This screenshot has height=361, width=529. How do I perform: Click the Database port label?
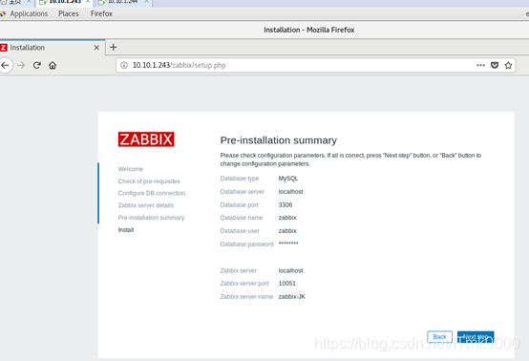240,204
